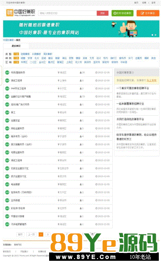Click the green badge beside PHP开发工程师 listing
The width and height of the screenshot is (161, 263).
click(x=7, y=89)
